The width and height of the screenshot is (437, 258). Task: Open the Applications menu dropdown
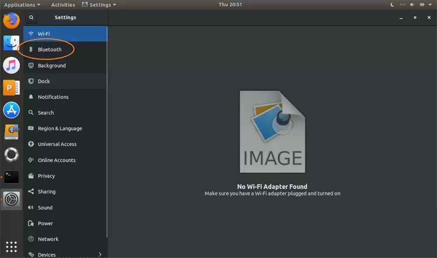[x=22, y=5]
